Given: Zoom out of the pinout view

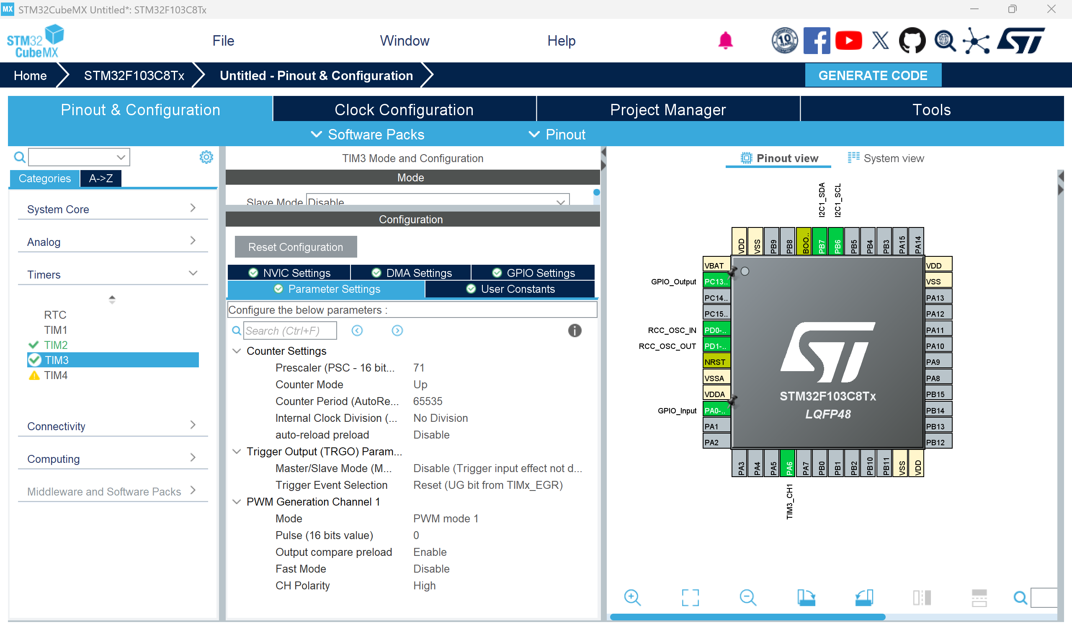Looking at the screenshot, I should coord(748,598).
